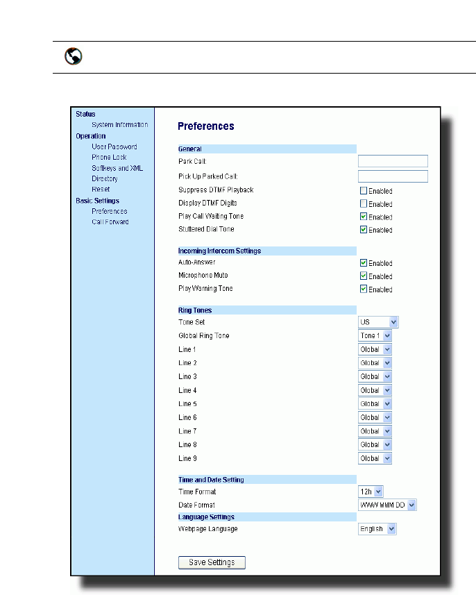Open the Line 2 ring tone dropdown
476x595 pixels.
click(x=375, y=363)
